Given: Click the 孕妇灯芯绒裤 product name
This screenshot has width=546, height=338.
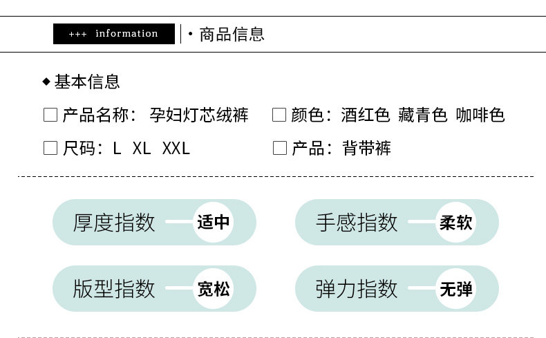Looking at the screenshot, I should point(199,115).
